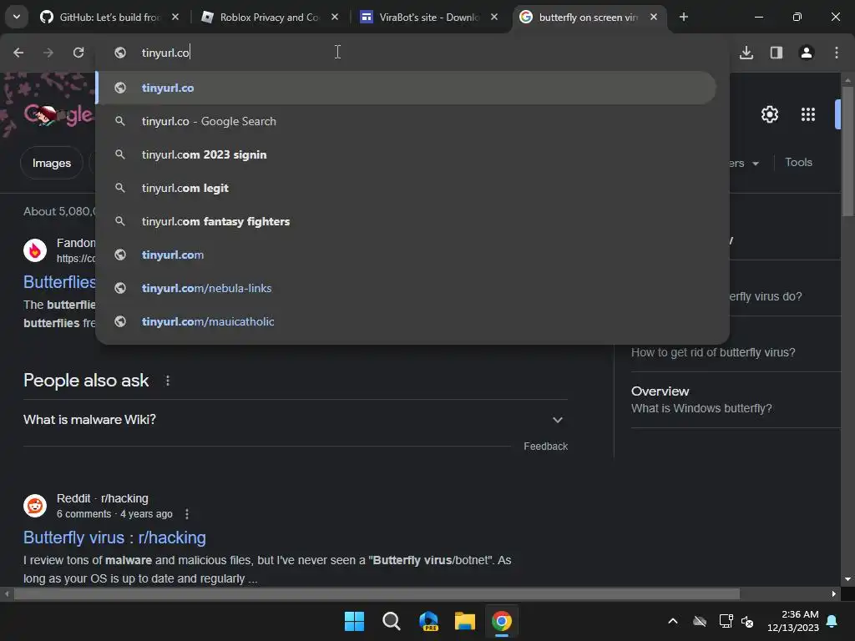Open Windows taskbar search

(x=392, y=621)
